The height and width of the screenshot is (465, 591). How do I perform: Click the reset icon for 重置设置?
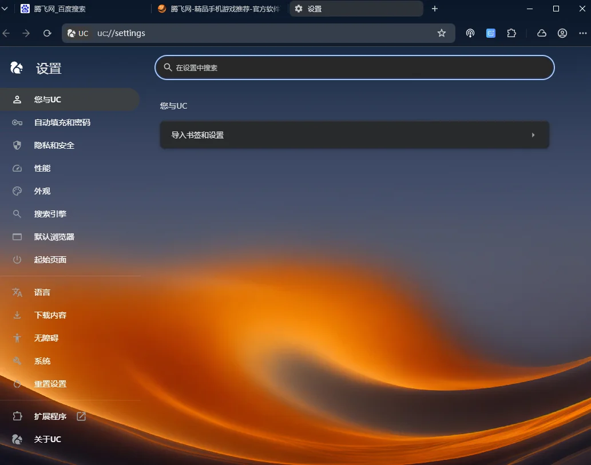pos(17,384)
